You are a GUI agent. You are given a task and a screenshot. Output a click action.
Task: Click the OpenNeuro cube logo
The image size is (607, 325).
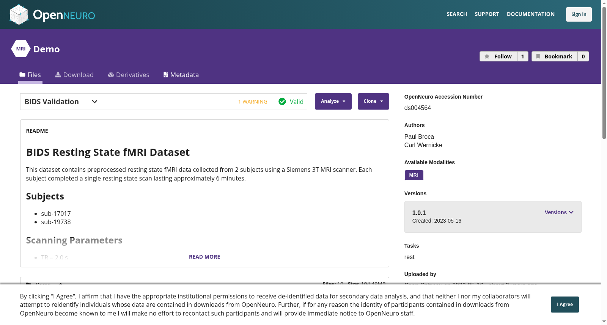click(x=19, y=14)
